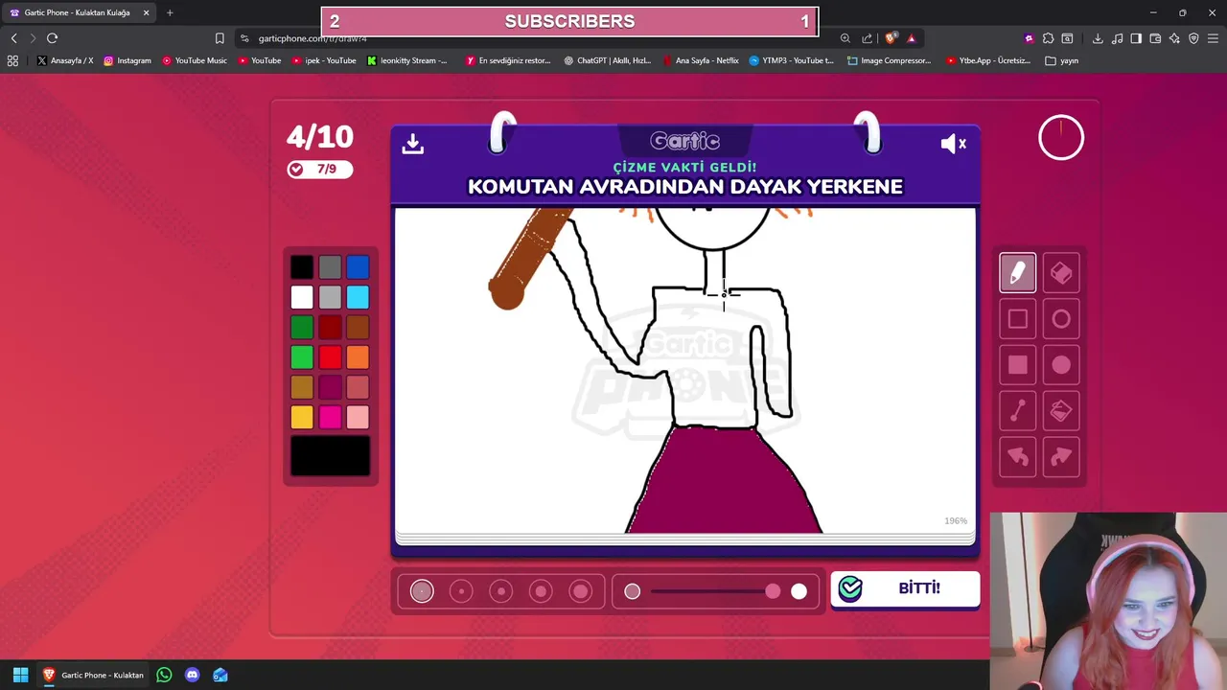This screenshot has height=690, width=1227.
Task: Pick the bright green color swatch
Action: pyautogui.click(x=302, y=357)
